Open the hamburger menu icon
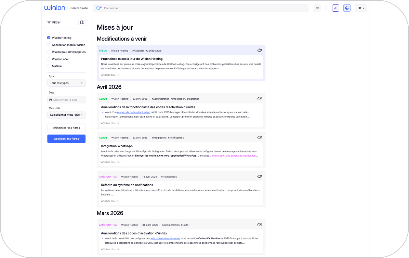Image resolution: width=409 pixels, height=258 pixels. click(317, 8)
